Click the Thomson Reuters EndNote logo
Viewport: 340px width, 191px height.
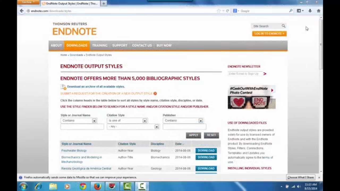(74, 29)
